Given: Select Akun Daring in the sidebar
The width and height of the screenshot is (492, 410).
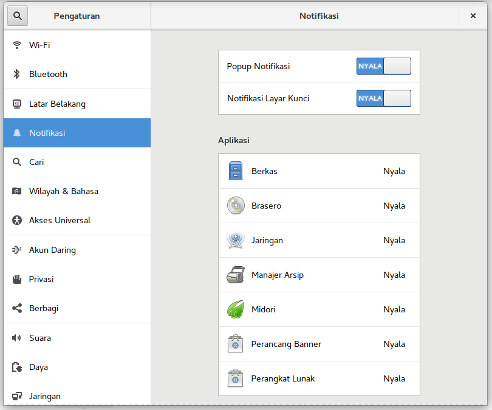Looking at the screenshot, I should (x=52, y=250).
